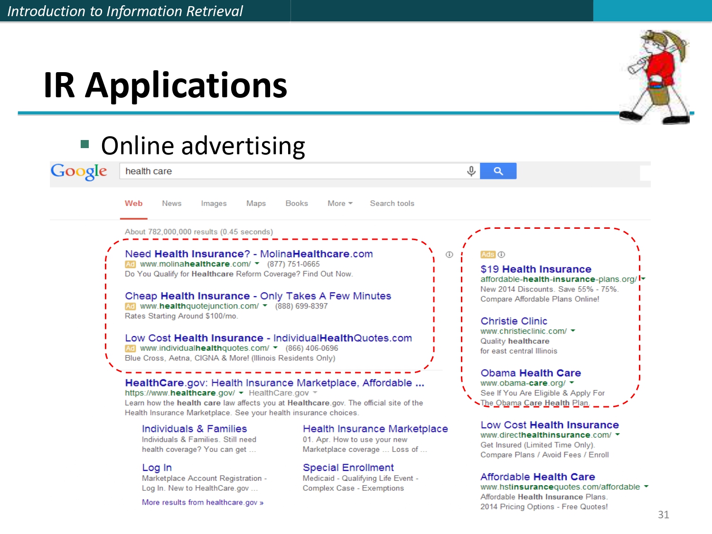Click the info icon beside right Ads label
This screenshot has width=712, height=534.
point(501,254)
